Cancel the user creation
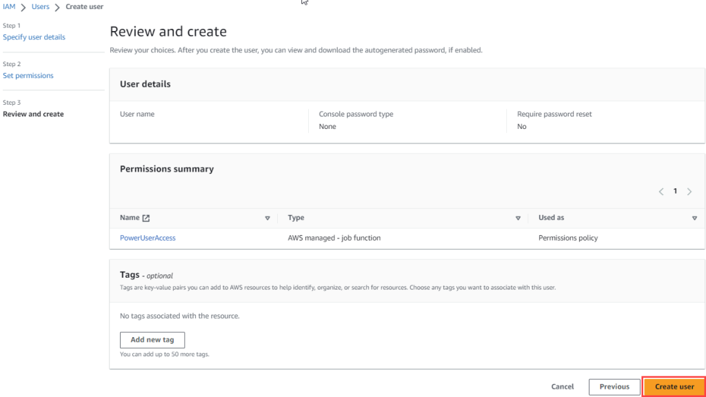 pyautogui.click(x=563, y=387)
